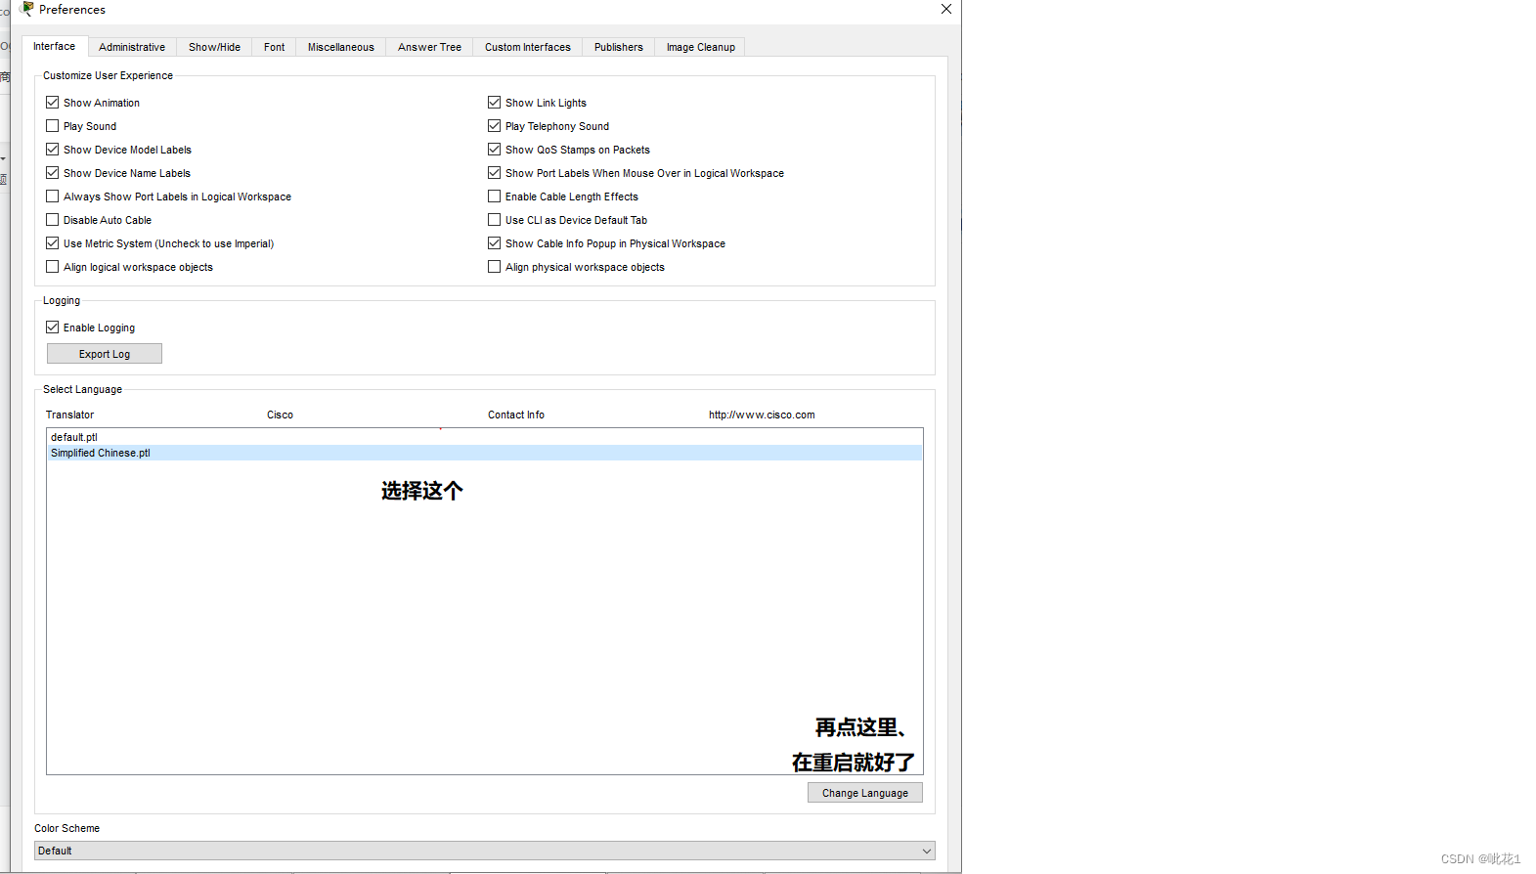The height and width of the screenshot is (874, 1536).
Task: Toggle Show Device Model Labels
Action: 53,150
